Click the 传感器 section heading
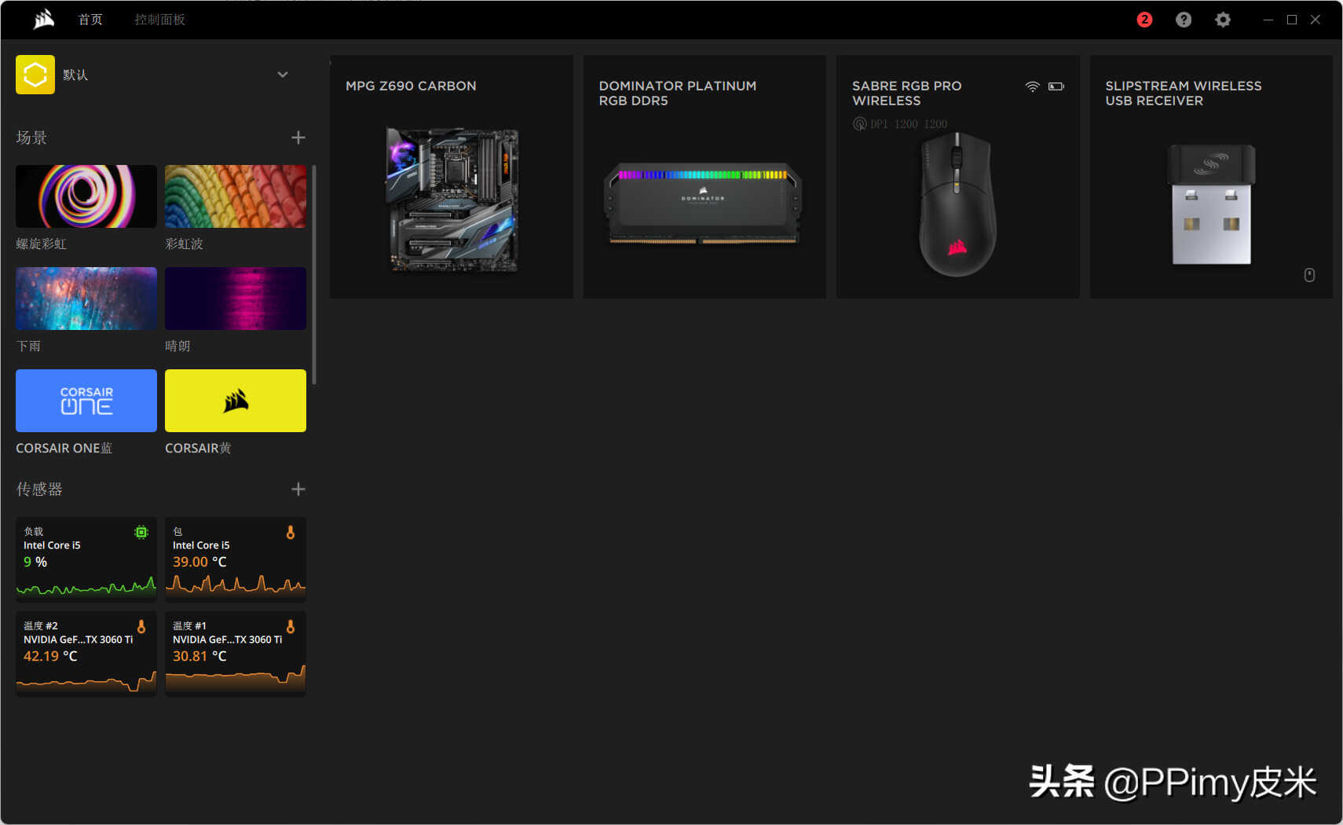Screen dimensions: 1343x825 pos(39,489)
